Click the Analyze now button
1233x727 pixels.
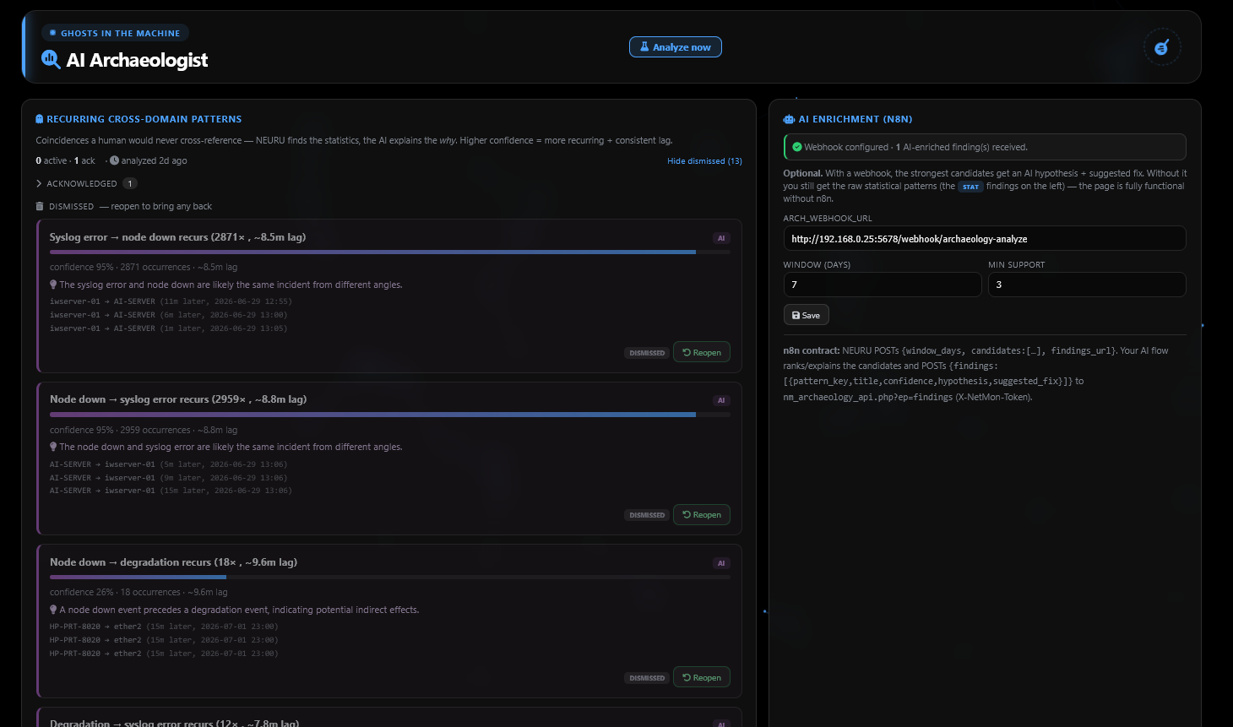tap(676, 47)
